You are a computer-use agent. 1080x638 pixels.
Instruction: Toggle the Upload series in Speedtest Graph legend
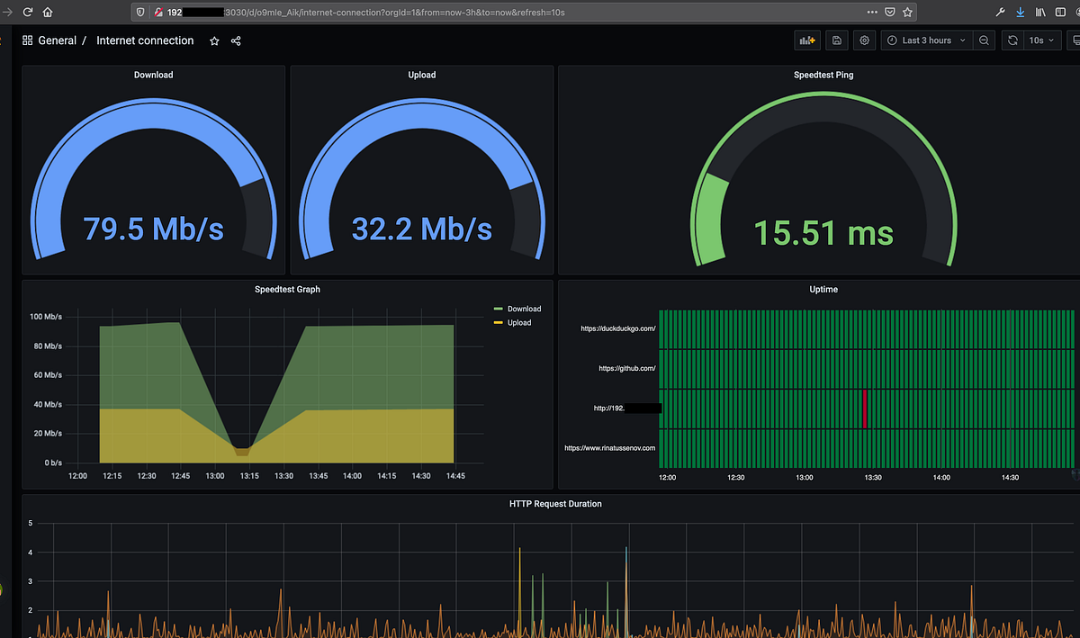click(520, 322)
